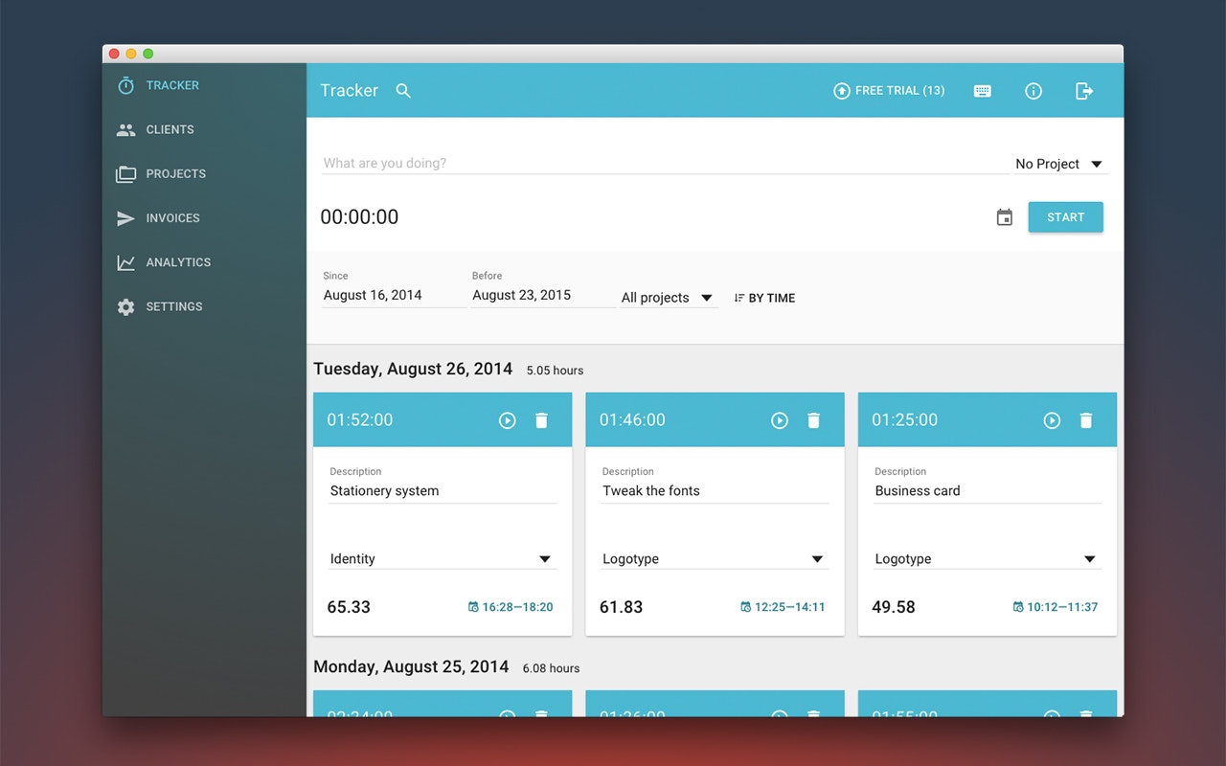1226x766 pixels.
Task: Open the All projects filter dropdown
Action: (x=668, y=298)
